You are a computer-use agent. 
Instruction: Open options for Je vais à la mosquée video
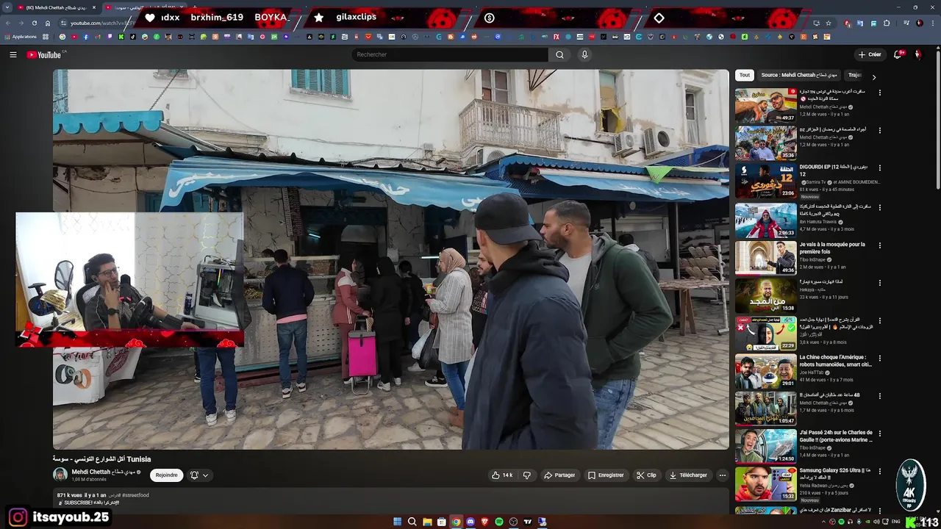click(879, 245)
